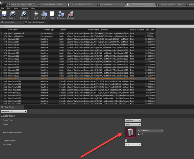Viewport: 194px width, 159px height.
Task: Select the HairMale024 row
Action: tap(78, 62)
